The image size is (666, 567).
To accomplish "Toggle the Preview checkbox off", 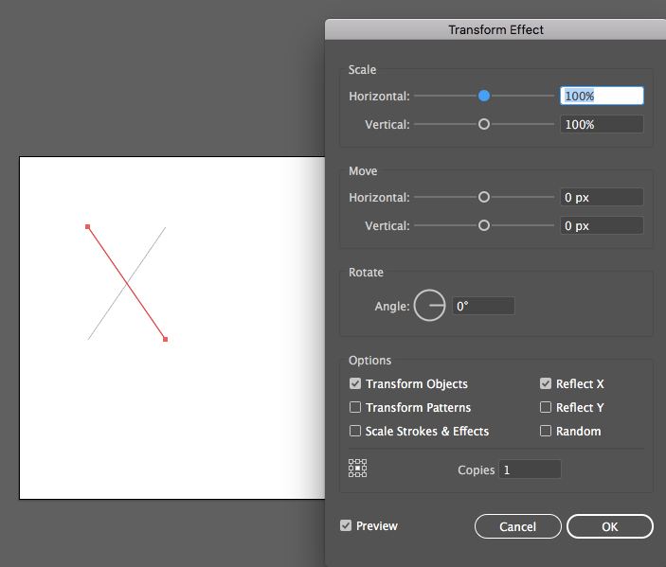I will (346, 525).
